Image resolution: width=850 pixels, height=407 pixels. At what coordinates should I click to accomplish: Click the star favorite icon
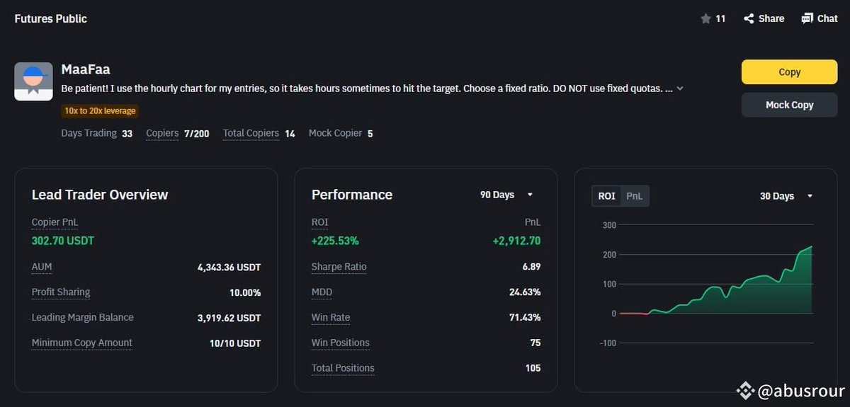click(705, 18)
